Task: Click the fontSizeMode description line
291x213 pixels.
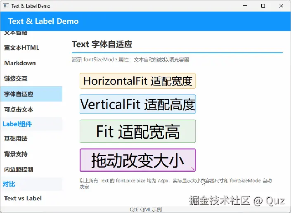Action: tap(131, 60)
